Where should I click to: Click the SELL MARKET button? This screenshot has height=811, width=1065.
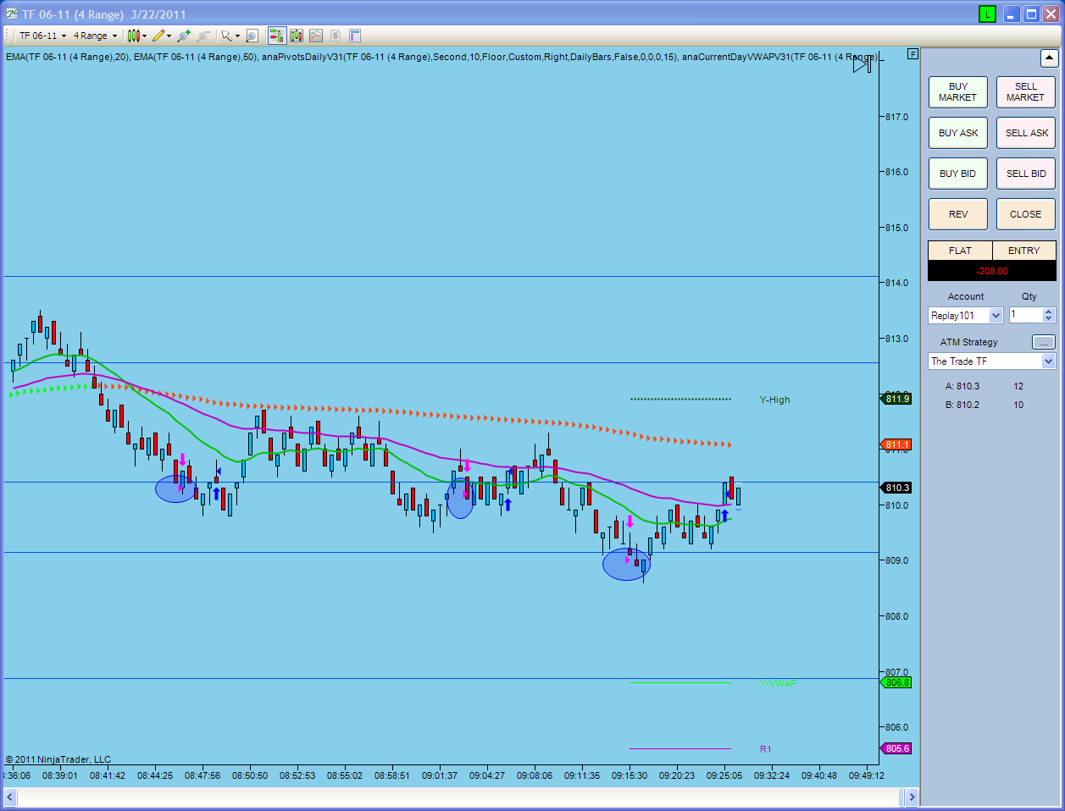pos(1025,92)
